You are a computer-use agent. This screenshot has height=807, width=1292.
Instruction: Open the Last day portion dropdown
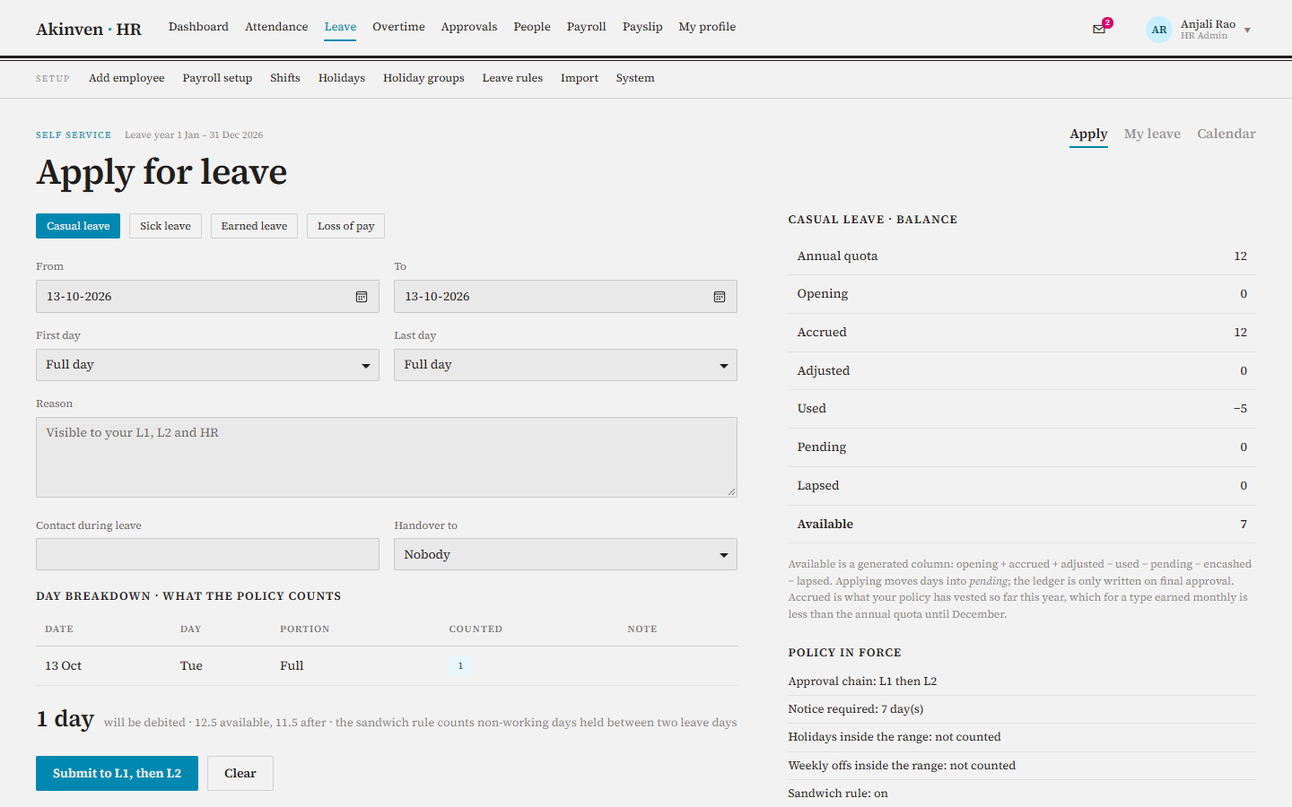565,365
